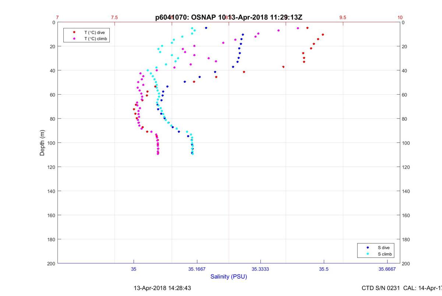The height and width of the screenshot is (296, 442).
Task: Click the "Salinity (PSU)" axis label
Action: click(x=229, y=276)
